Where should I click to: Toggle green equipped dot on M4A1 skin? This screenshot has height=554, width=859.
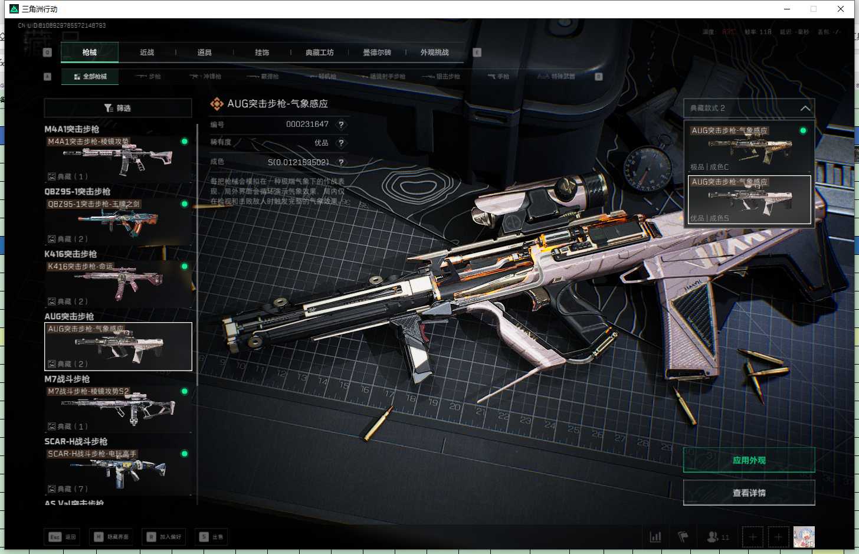click(184, 142)
